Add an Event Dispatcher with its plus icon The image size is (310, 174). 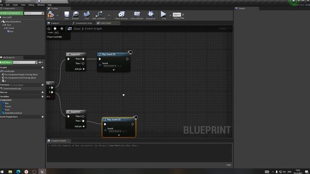click(x=43, y=117)
